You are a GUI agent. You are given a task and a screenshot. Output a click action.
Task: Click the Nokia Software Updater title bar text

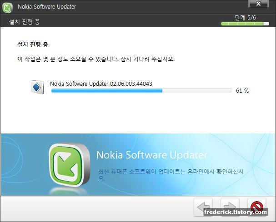pyautogui.click(x=47, y=7)
